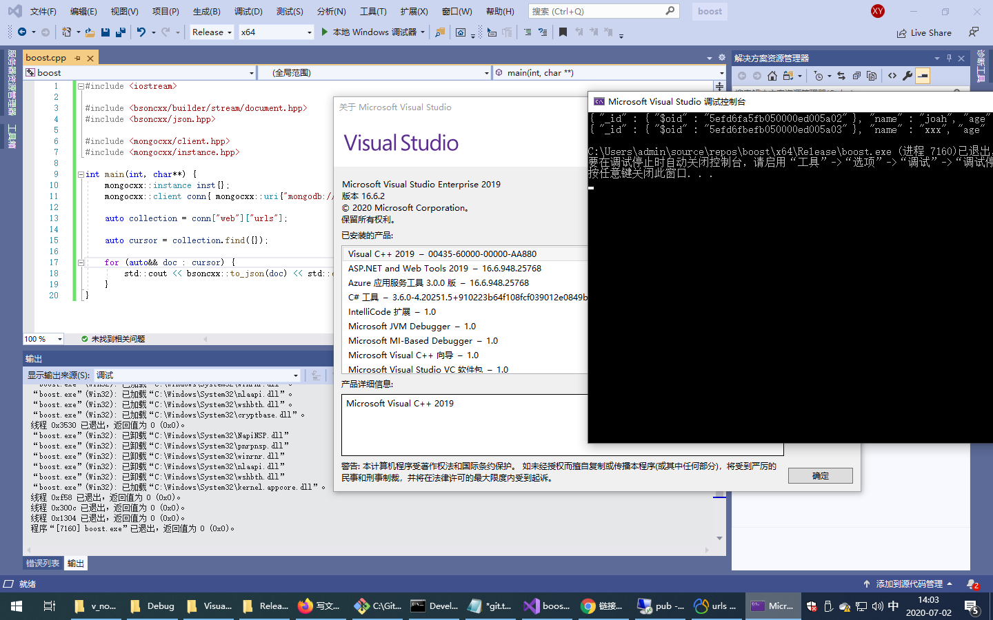Save boost.cpp with the single floppy icon
This screenshot has width=993, height=620.
point(106,32)
